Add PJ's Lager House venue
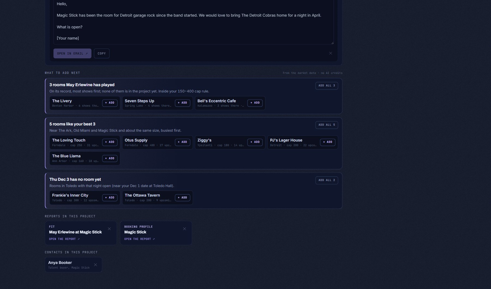The image size is (491, 289). [x=328, y=142]
